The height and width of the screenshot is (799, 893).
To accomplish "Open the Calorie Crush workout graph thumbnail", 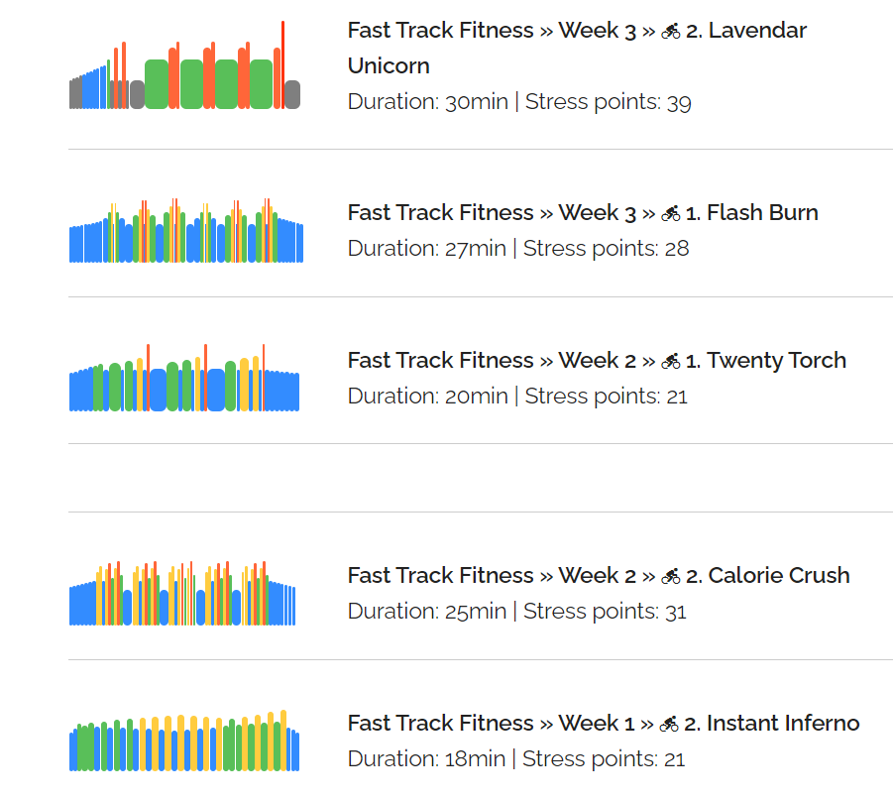I will point(182,594).
